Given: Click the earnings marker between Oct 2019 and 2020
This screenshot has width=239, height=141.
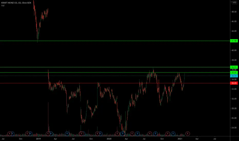Looking at the screenshot, I should point(97,134).
